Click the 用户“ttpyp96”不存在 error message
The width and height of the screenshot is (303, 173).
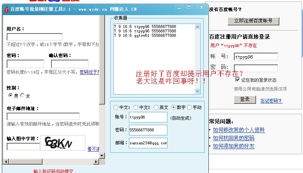234,46
